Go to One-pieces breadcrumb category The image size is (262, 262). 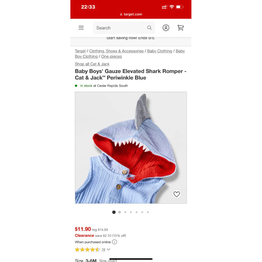click(x=111, y=56)
